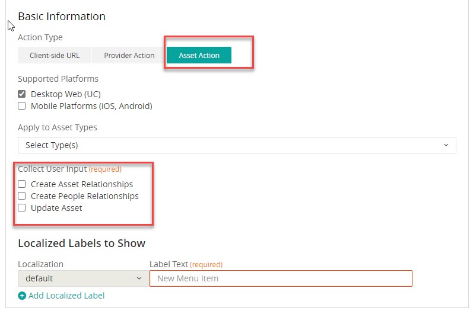The image size is (470, 311).
Task: Click the Collect User Input label
Action: tap(52, 169)
